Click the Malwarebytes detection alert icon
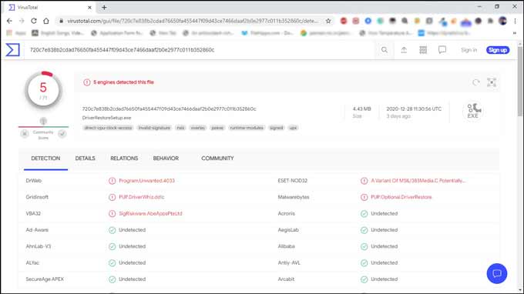Screen dimensions: 524x294 click(364, 197)
